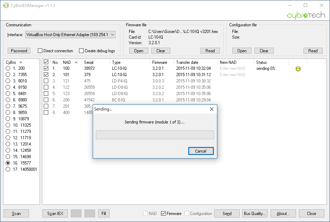Uncheck the Firmware checkbox at the bottom

coord(163,213)
